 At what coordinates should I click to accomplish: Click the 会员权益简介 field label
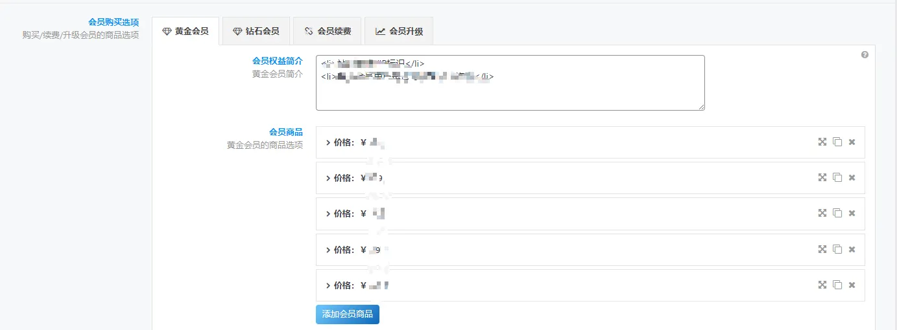[x=278, y=61]
